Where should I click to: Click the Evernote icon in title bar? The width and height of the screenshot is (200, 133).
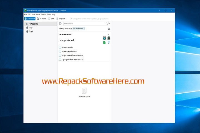click(25, 11)
